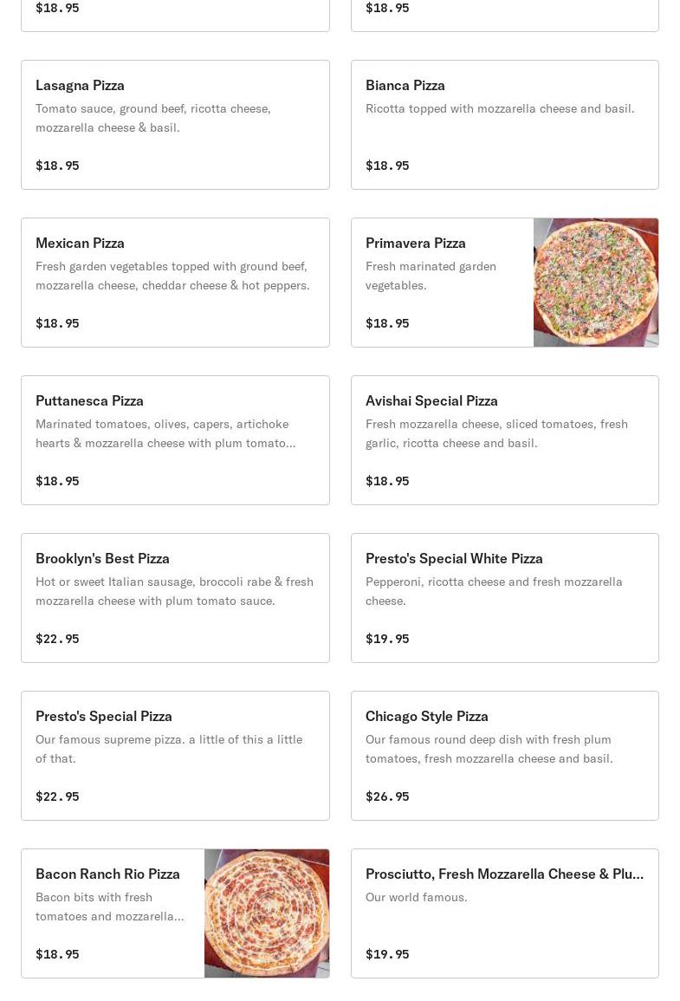Click the 'Our world famous.' description text
Viewport: 680px width, 1001px height.
(417, 897)
